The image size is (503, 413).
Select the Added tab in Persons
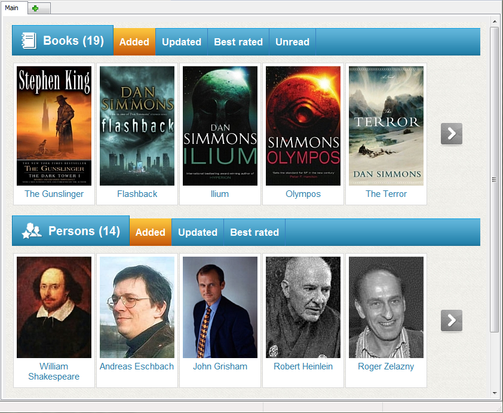pyautogui.click(x=151, y=232)
